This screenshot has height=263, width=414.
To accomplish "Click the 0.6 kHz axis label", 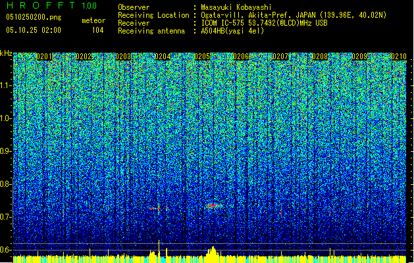I will click(5, 250).
